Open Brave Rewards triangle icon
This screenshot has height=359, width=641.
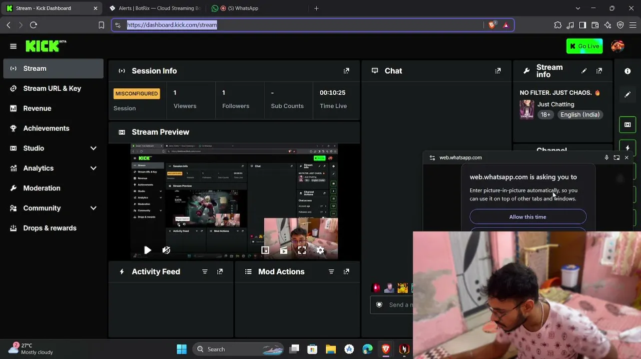[x=506, y=25]
